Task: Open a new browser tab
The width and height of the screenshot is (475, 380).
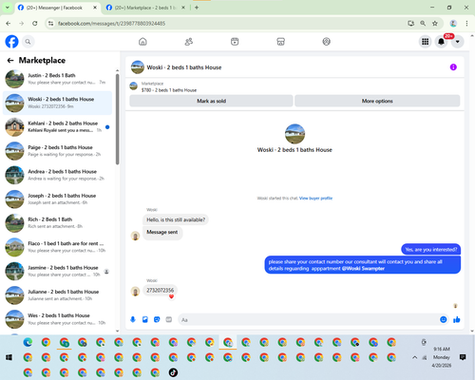Action: click(197, 8)
